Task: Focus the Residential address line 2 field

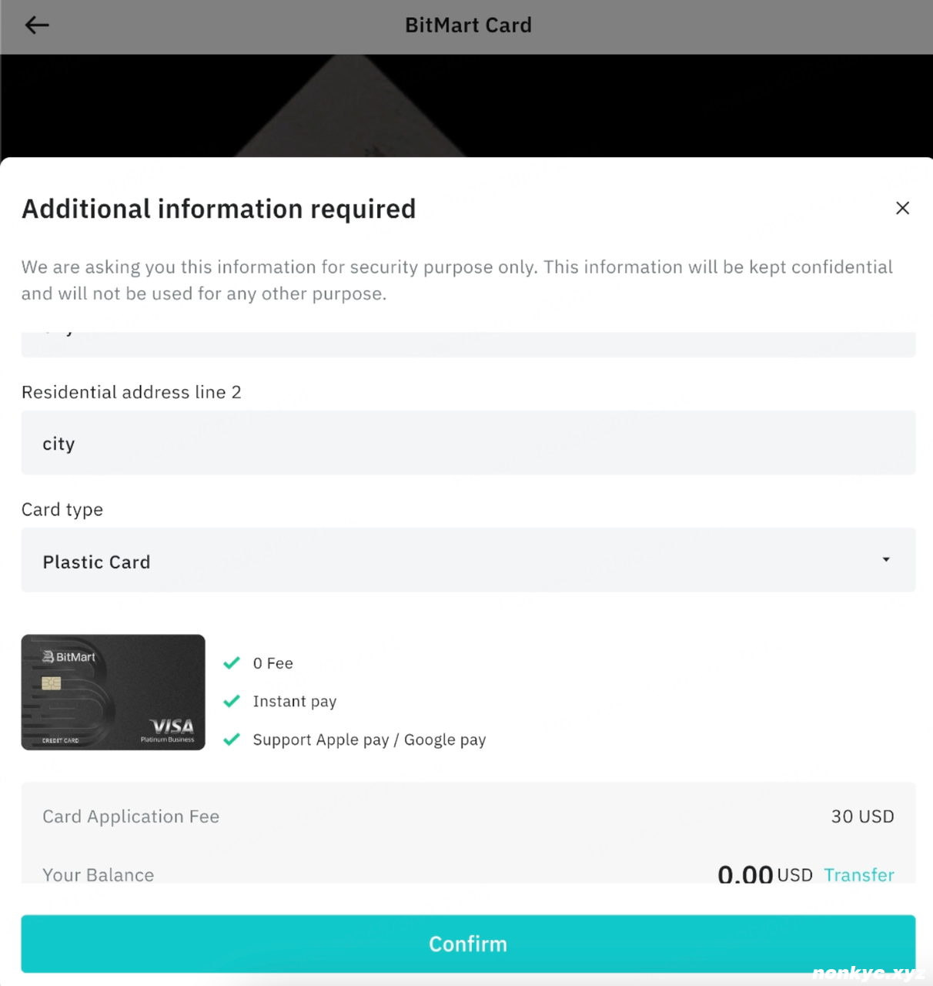Action: (x=468, y=443)
